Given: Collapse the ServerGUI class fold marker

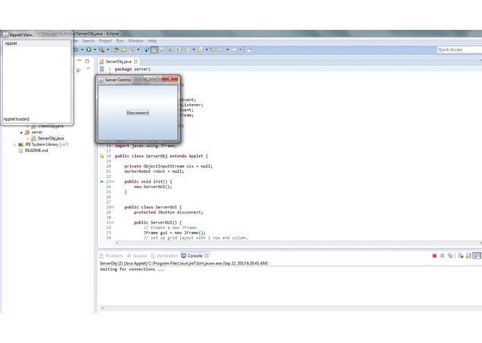Looking at the screenshot, I should (112, 207).
